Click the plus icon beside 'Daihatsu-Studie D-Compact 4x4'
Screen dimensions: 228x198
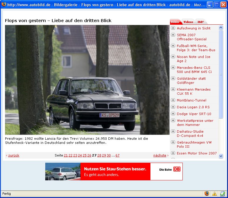[x=173, y=131]
